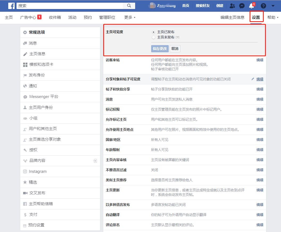Edit the 自动翻译 setting
281x232 pixels.
tap(260, 215)
